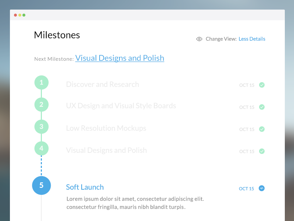Click the Next Milestone label

pos(54,59)
